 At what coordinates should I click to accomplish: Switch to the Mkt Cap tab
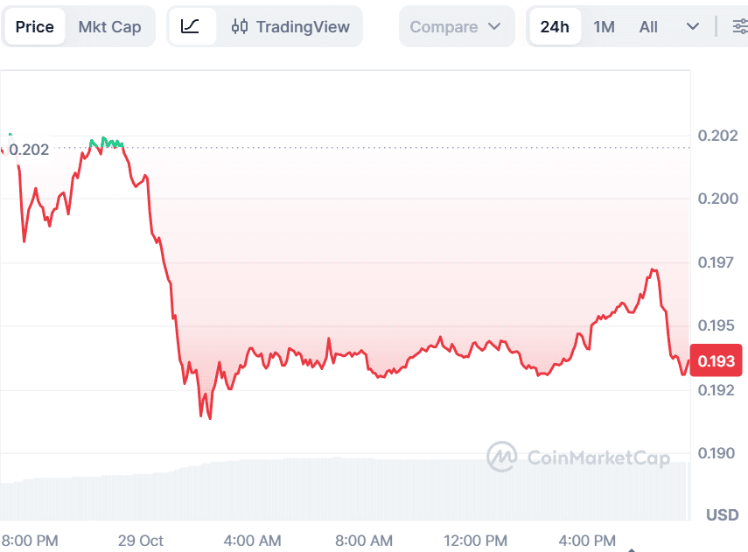point(109,26)
